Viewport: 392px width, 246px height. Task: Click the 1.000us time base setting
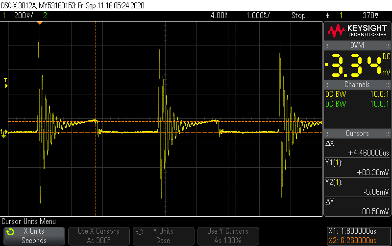coord(258,16)
